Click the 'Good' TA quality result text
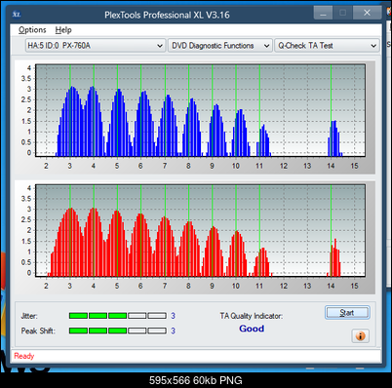 pyautogui.click(x=252, y=329)
